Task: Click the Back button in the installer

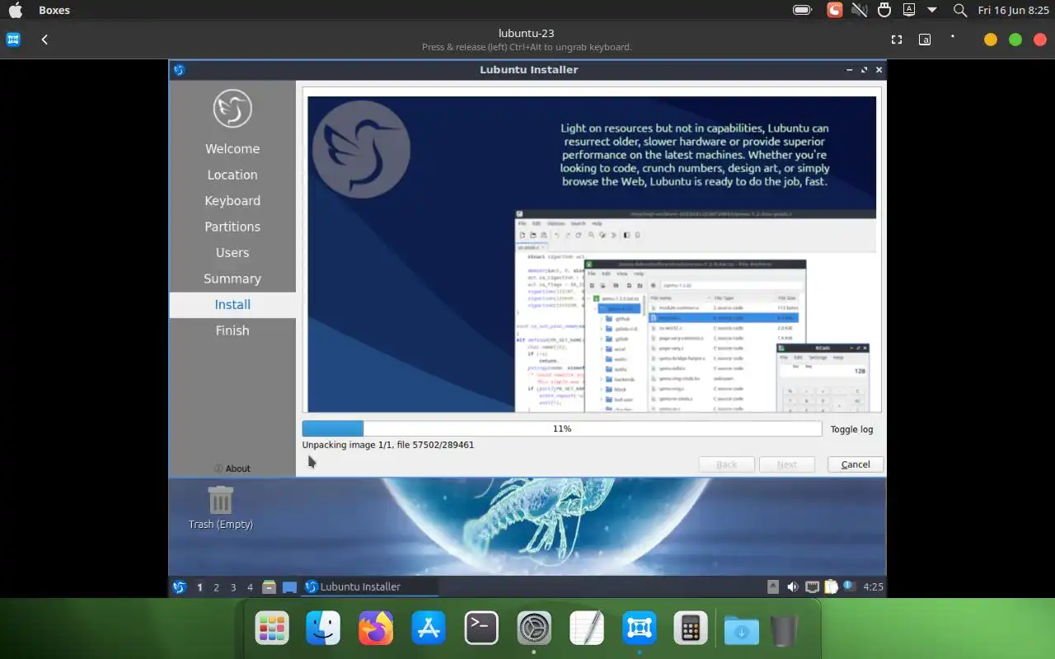Action: [x=727, y=465]
